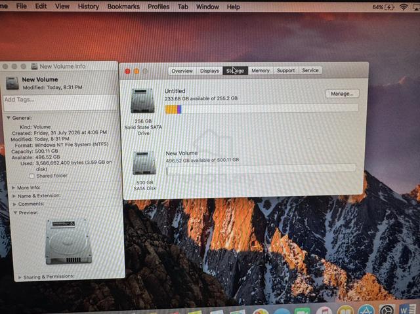This screenshot has height=314, width=420.
Task: Click the Manage... button
Action: click(342, 94)
